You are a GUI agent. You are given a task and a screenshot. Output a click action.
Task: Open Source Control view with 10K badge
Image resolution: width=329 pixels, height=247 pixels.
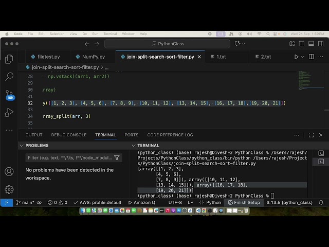9,95
